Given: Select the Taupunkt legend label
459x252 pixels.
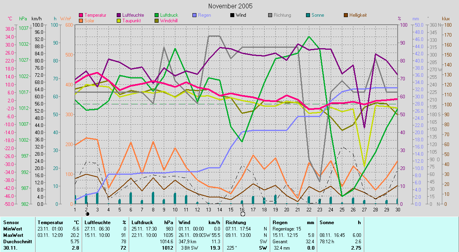Looking at the screenshot, I should 131,21.
